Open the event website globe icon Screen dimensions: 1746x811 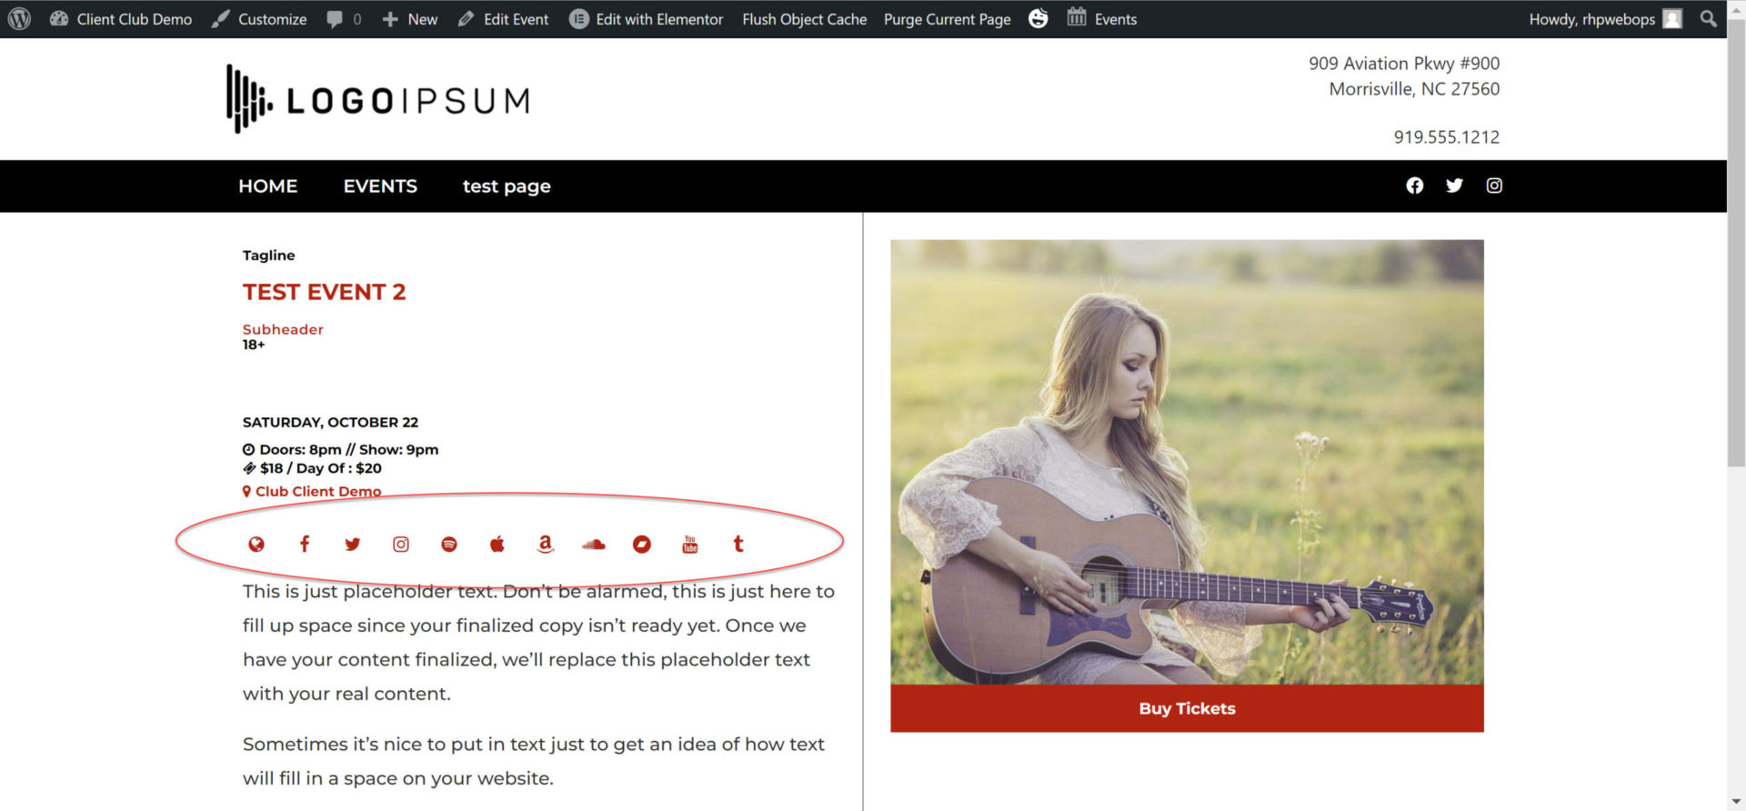pos(256,544)
